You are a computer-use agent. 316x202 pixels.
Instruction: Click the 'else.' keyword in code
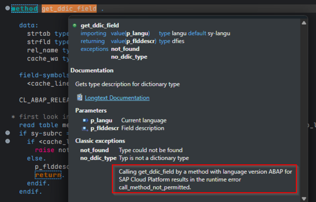(x=36, y=158)
